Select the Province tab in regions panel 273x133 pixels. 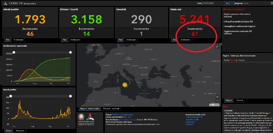(239, 100)
